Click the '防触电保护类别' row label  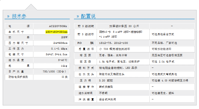(x=18, y=77)
